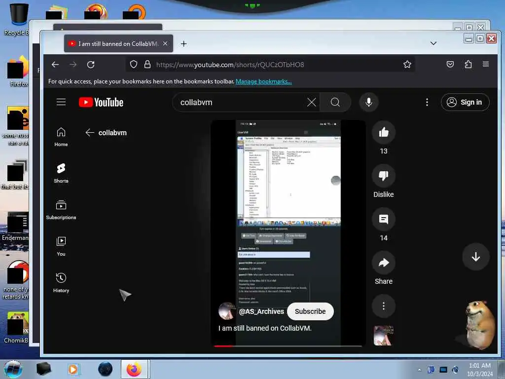Open Subscriptions in YouTube sidebar
Viewport: 505px width, 379px height.
tap(61, 210)
